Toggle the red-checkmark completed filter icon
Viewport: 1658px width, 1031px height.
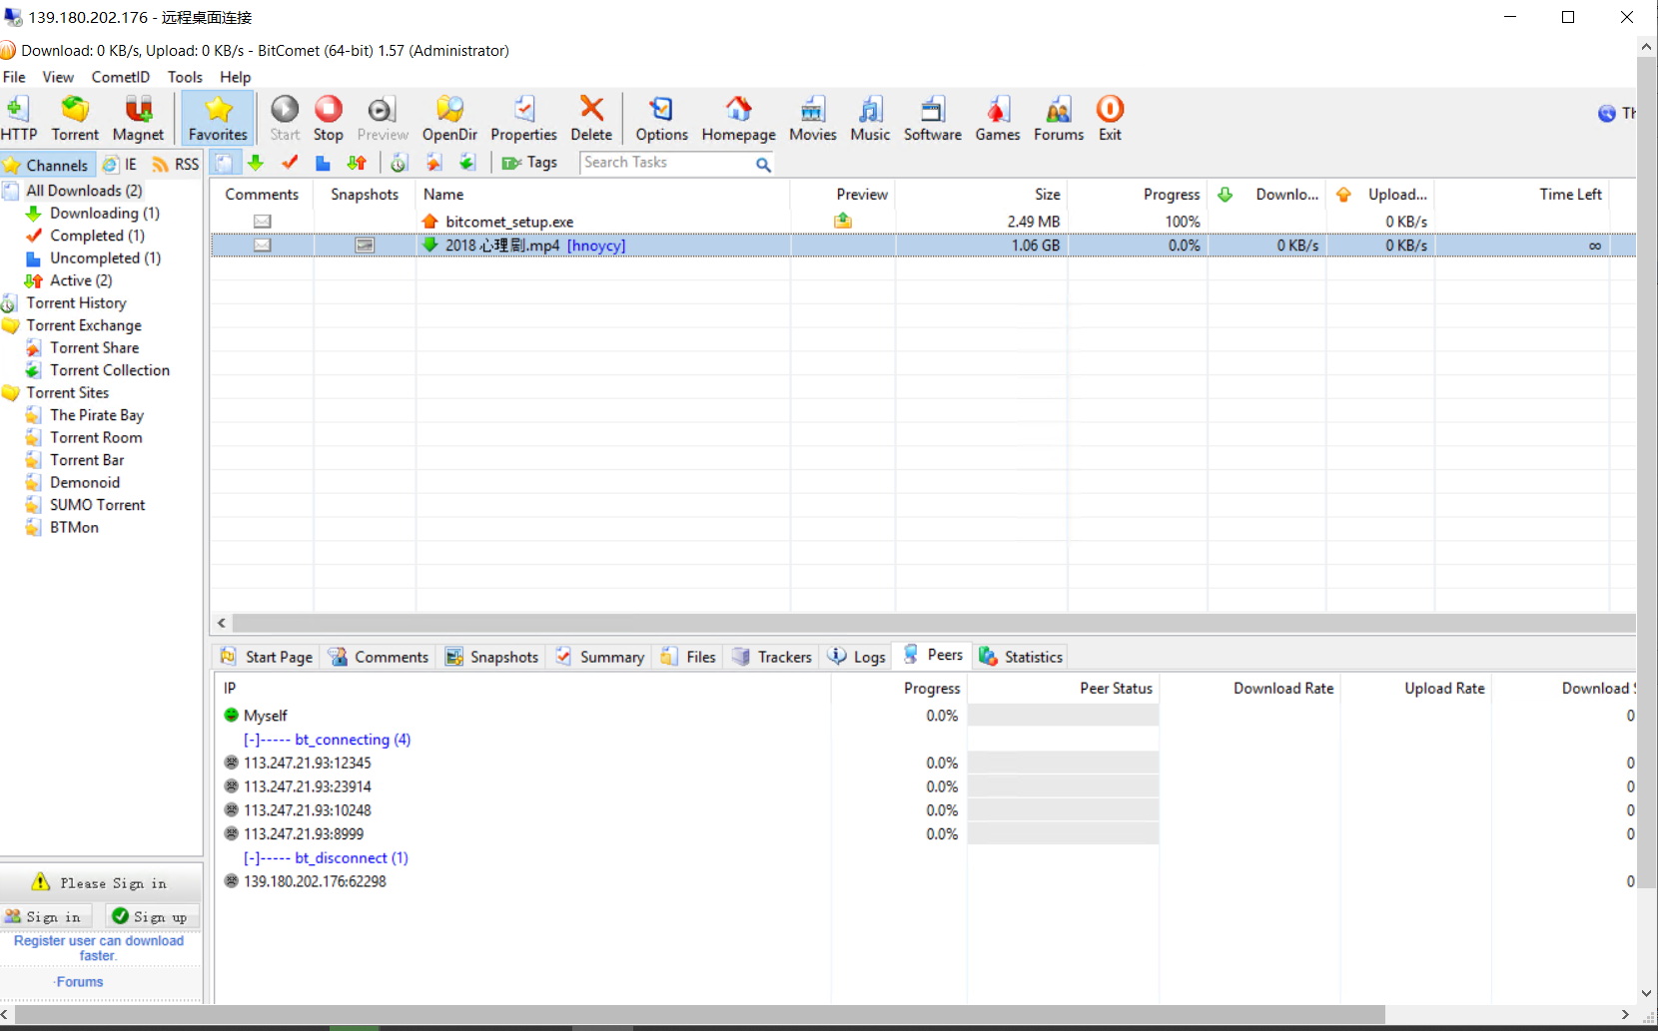290,163
